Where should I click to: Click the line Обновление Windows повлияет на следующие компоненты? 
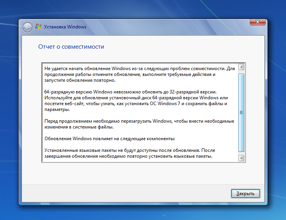pyautogui.click(x=110, y=139)
